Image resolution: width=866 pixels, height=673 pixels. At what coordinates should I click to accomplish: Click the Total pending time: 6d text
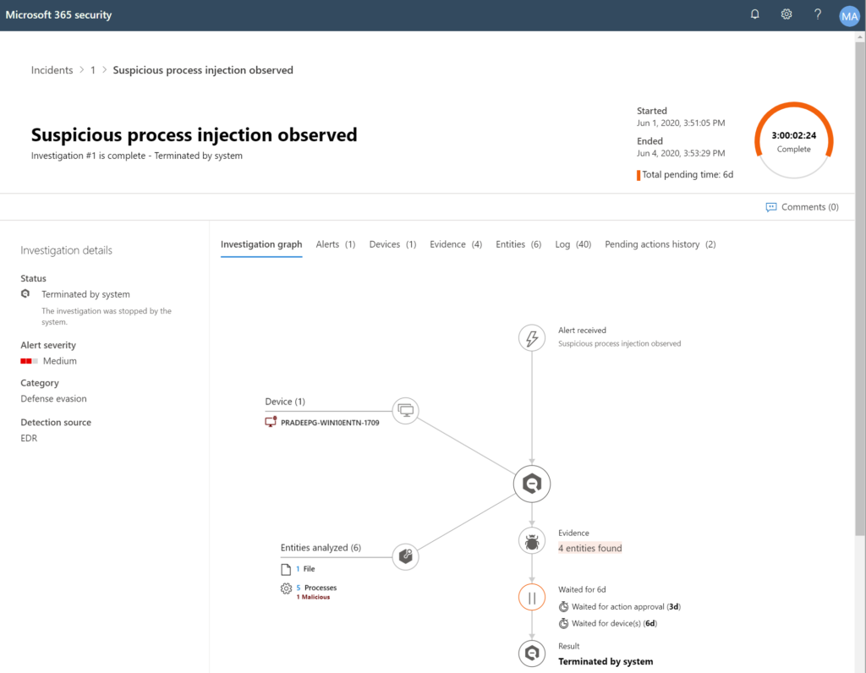pos(688,174)
